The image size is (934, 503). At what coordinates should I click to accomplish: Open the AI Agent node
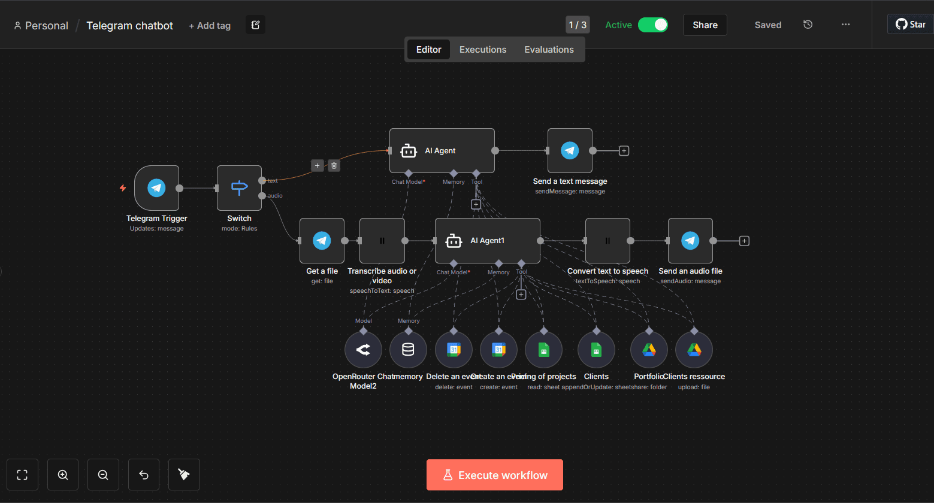click(442, 150)
